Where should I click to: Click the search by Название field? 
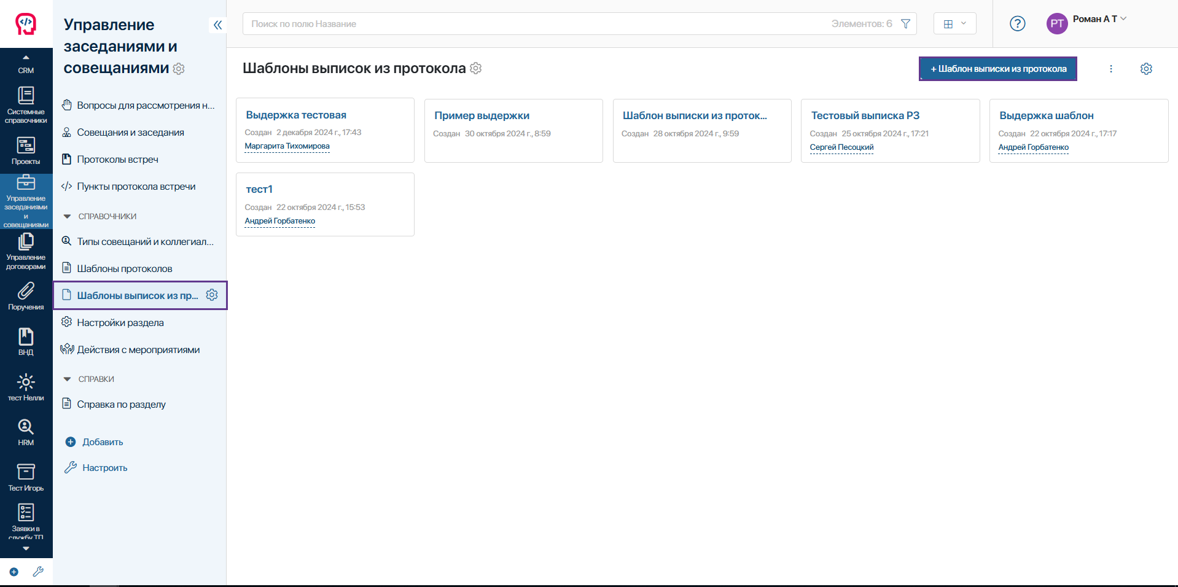(x=534, y=24)
